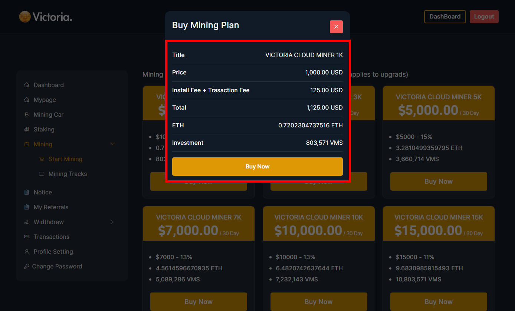Click the Victoria coin logo icon

pyautogui.click(x=25, y=17)
